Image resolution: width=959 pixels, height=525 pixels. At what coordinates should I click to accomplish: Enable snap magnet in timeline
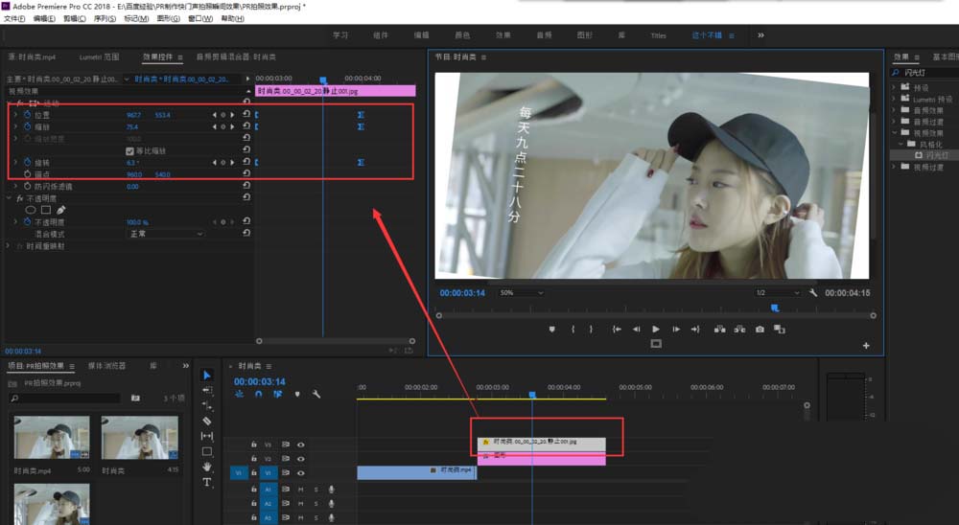[x=258, y=394]
